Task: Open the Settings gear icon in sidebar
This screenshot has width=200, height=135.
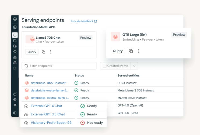Action: click(15, 100)
